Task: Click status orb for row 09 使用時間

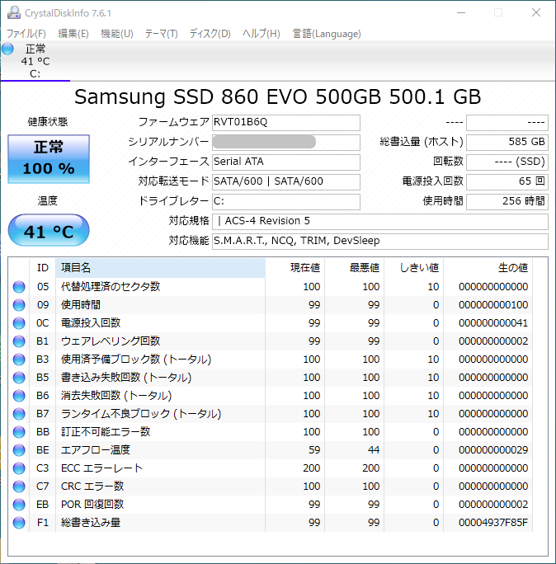Action: [19, 305]
